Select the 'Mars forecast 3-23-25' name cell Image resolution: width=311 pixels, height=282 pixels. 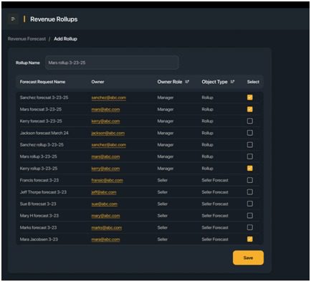(41, 109)
